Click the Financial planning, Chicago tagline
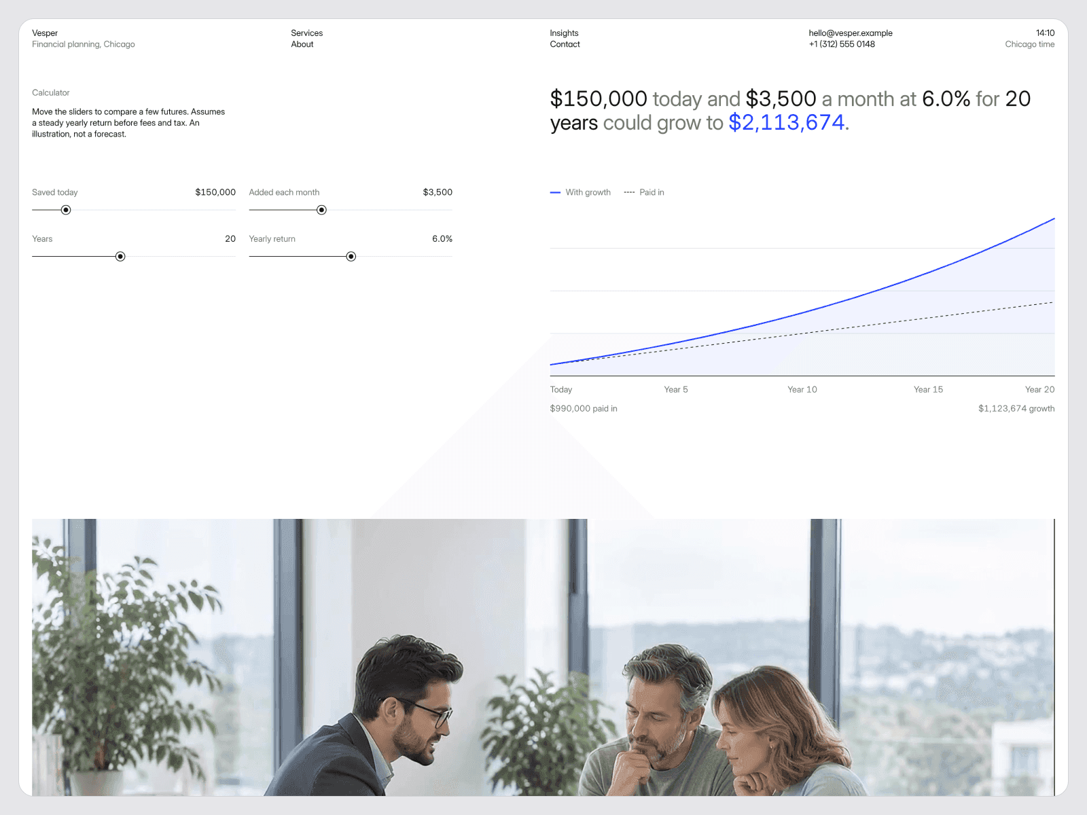The image size is (1087, 815). [x=84, y=44]
